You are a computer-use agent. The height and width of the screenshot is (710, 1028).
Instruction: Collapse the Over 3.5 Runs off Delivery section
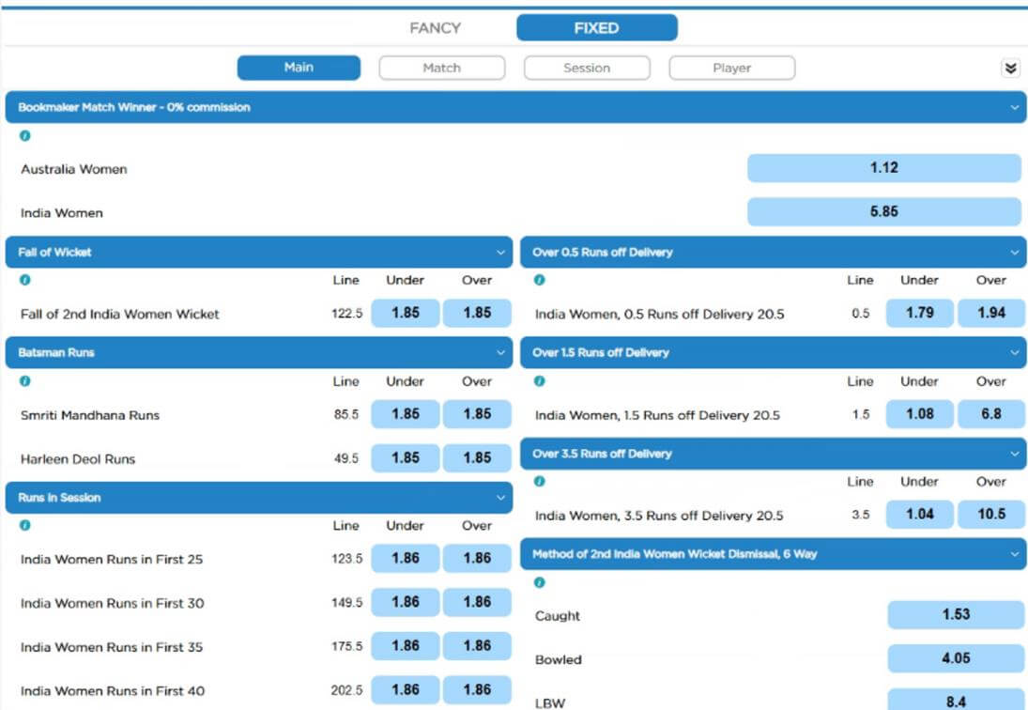(1012, 454)
